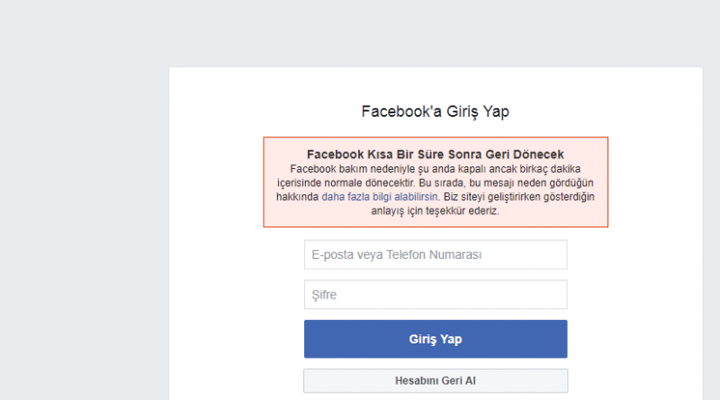This screenshot has width=720, height=400.
Task: Open the daha fazla bilgi alabilirsin link
Action: (380, 197)
